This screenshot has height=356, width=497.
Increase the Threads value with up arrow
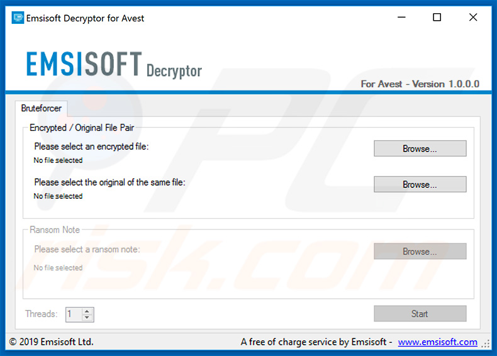click(87, 311)
